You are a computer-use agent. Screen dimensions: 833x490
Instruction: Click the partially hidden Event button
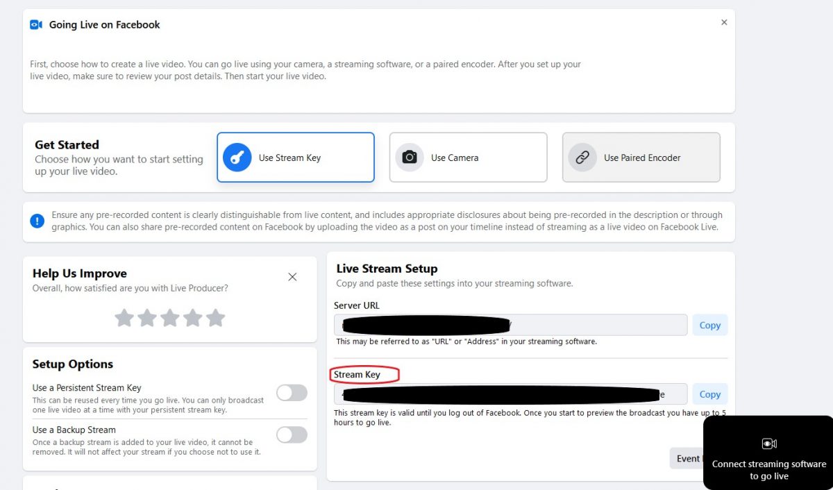688,458
